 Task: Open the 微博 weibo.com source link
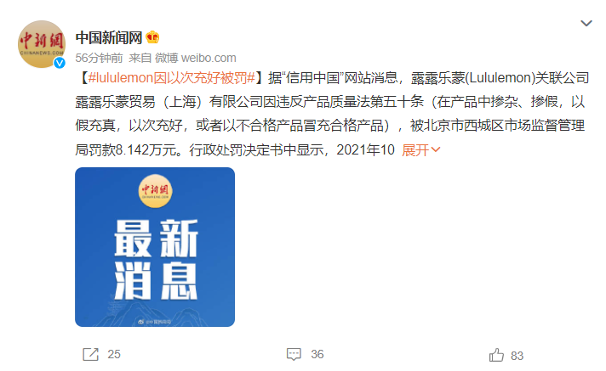(196, 58)
